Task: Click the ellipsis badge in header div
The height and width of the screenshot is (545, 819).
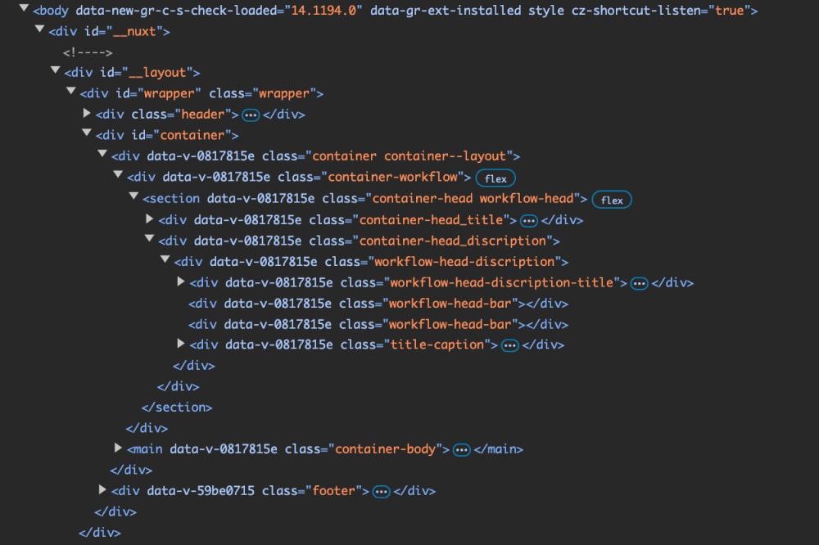Action: click(251, 115)
